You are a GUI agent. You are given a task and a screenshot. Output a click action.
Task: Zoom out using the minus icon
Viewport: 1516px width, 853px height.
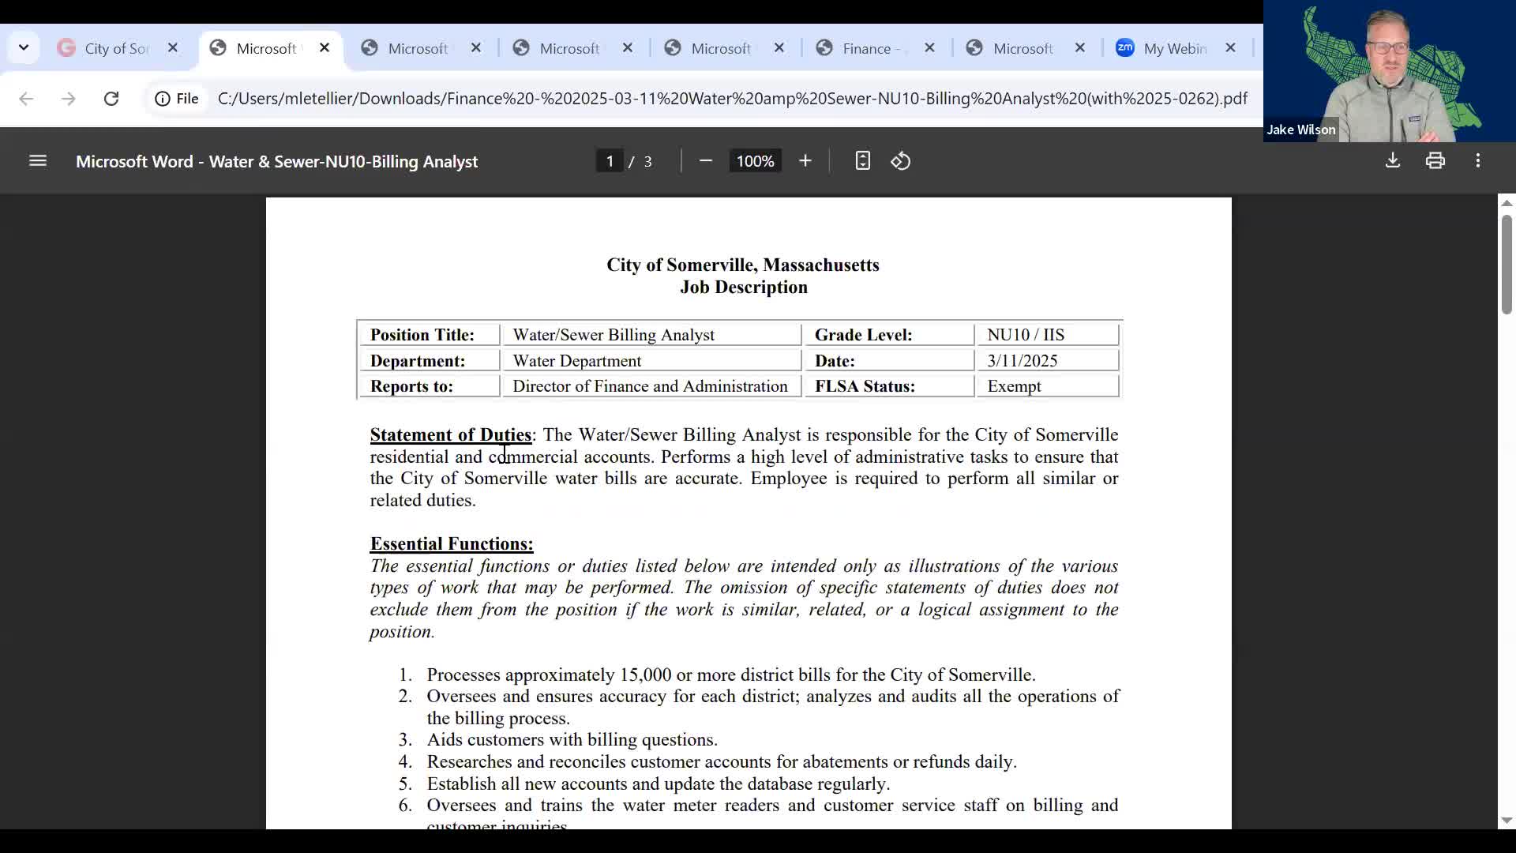[705, 160]
